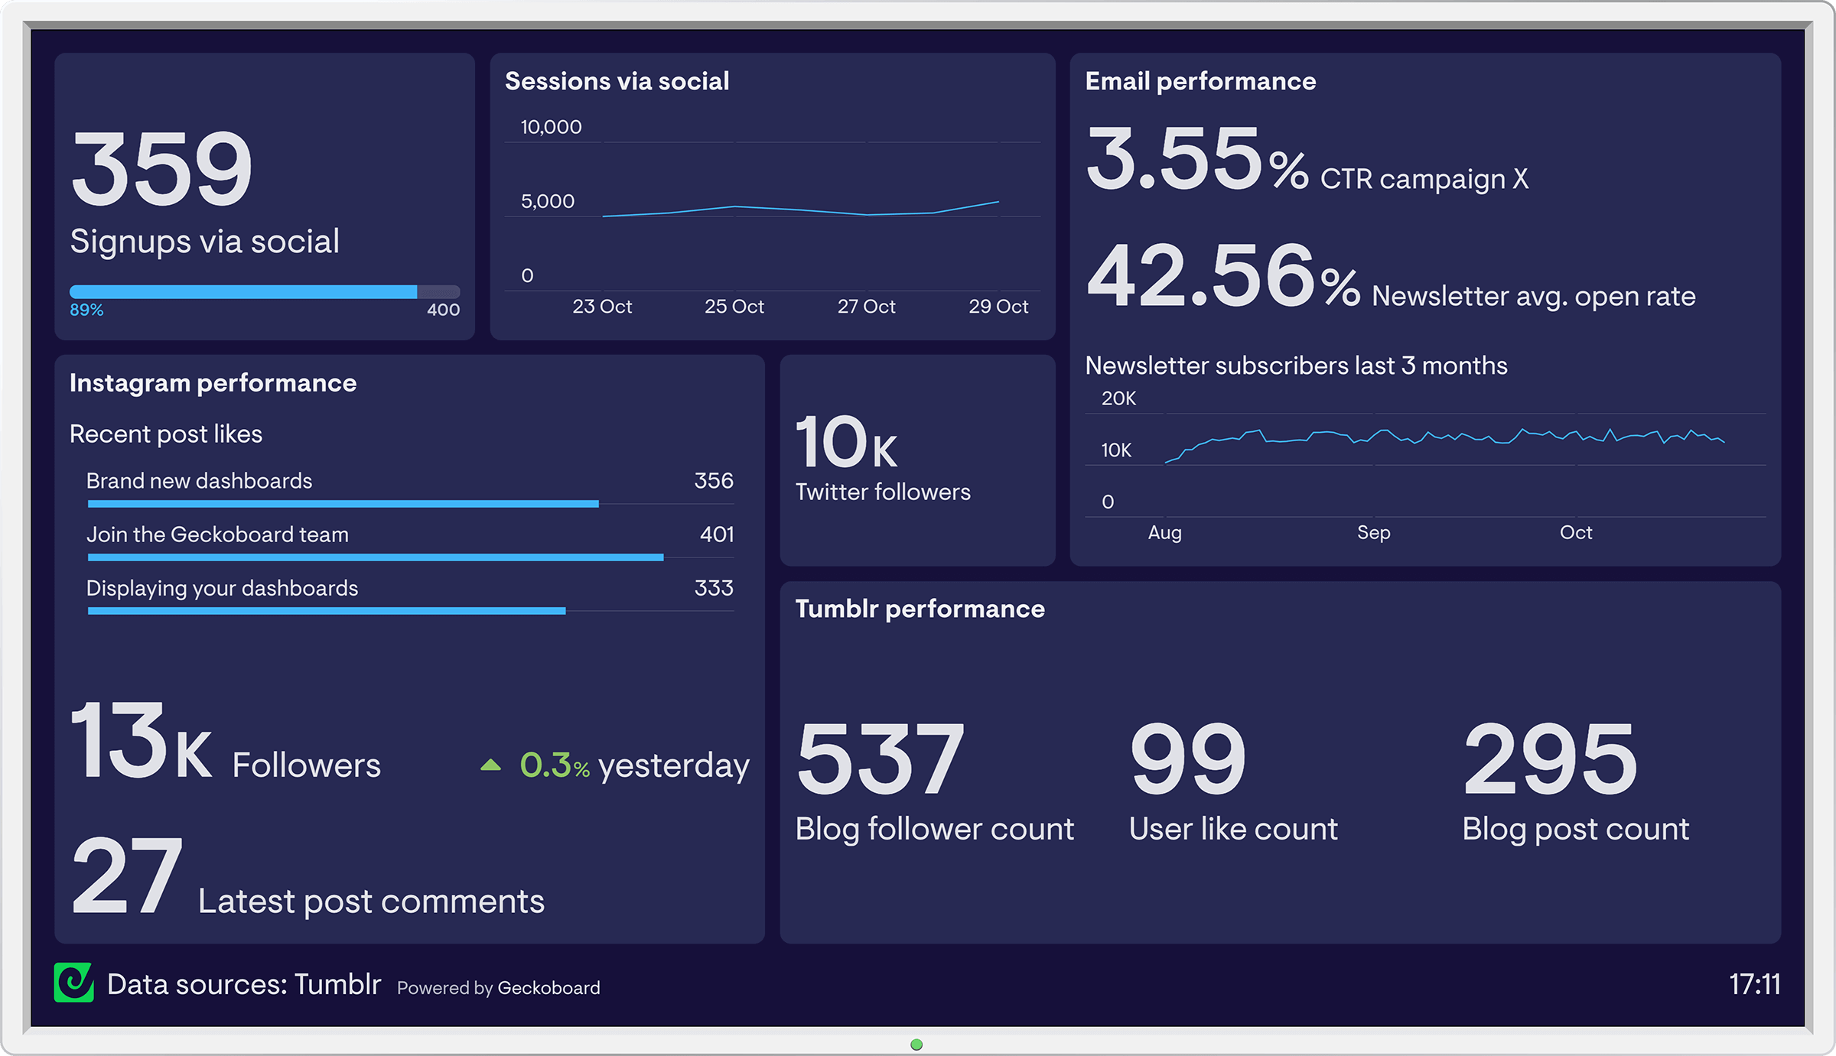
Task: Click the Signups via social progress bar
Action: 264,291
